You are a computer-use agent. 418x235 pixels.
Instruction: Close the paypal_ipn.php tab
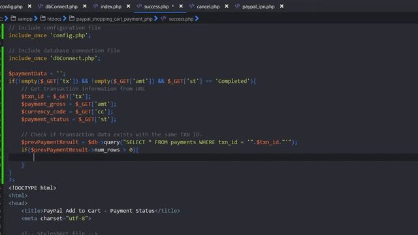281,6
